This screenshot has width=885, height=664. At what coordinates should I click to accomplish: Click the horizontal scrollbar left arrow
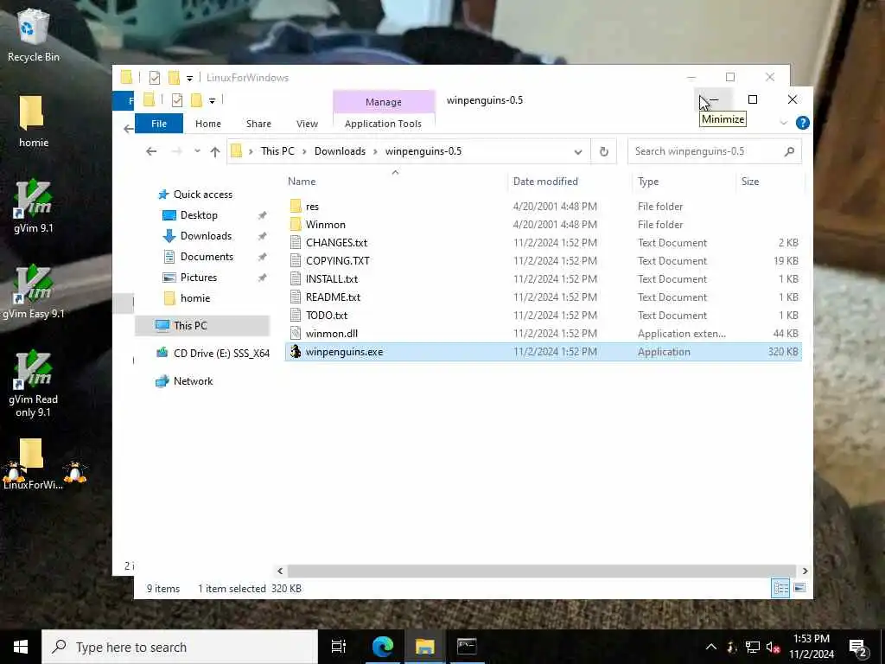(x=280, y=571)
